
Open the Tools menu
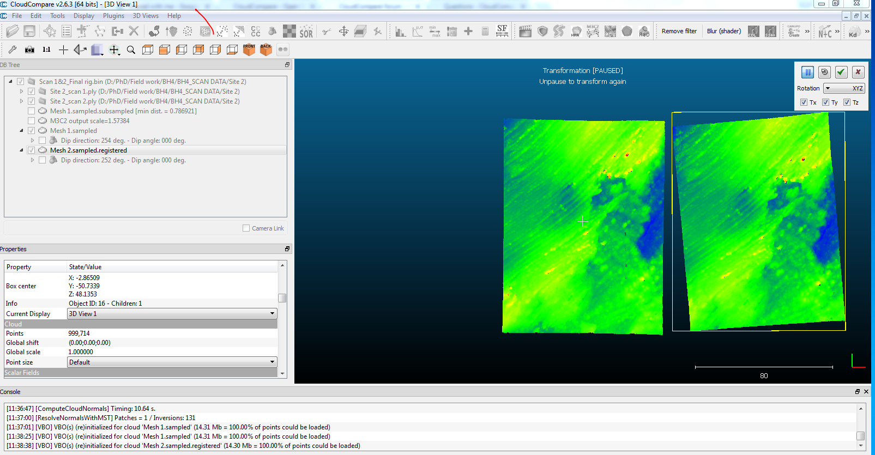click(57, 16)
